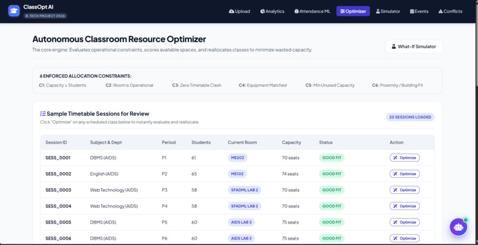478x245 pixels.
Task: Click the calendar icon beside Events
Action: tap(412, 11)
